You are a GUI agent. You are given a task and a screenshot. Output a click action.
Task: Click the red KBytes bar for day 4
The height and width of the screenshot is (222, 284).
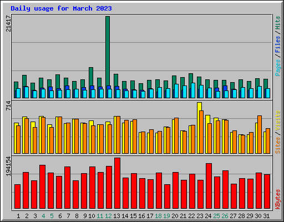click(x=42, y=186)
